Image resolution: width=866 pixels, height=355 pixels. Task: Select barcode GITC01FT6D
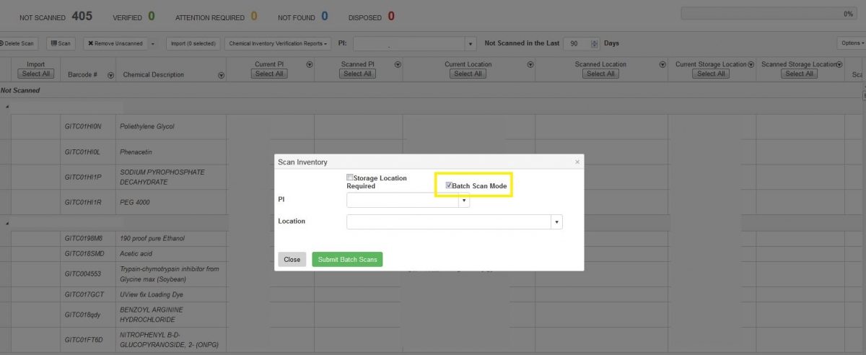click(x=84, y=340)
